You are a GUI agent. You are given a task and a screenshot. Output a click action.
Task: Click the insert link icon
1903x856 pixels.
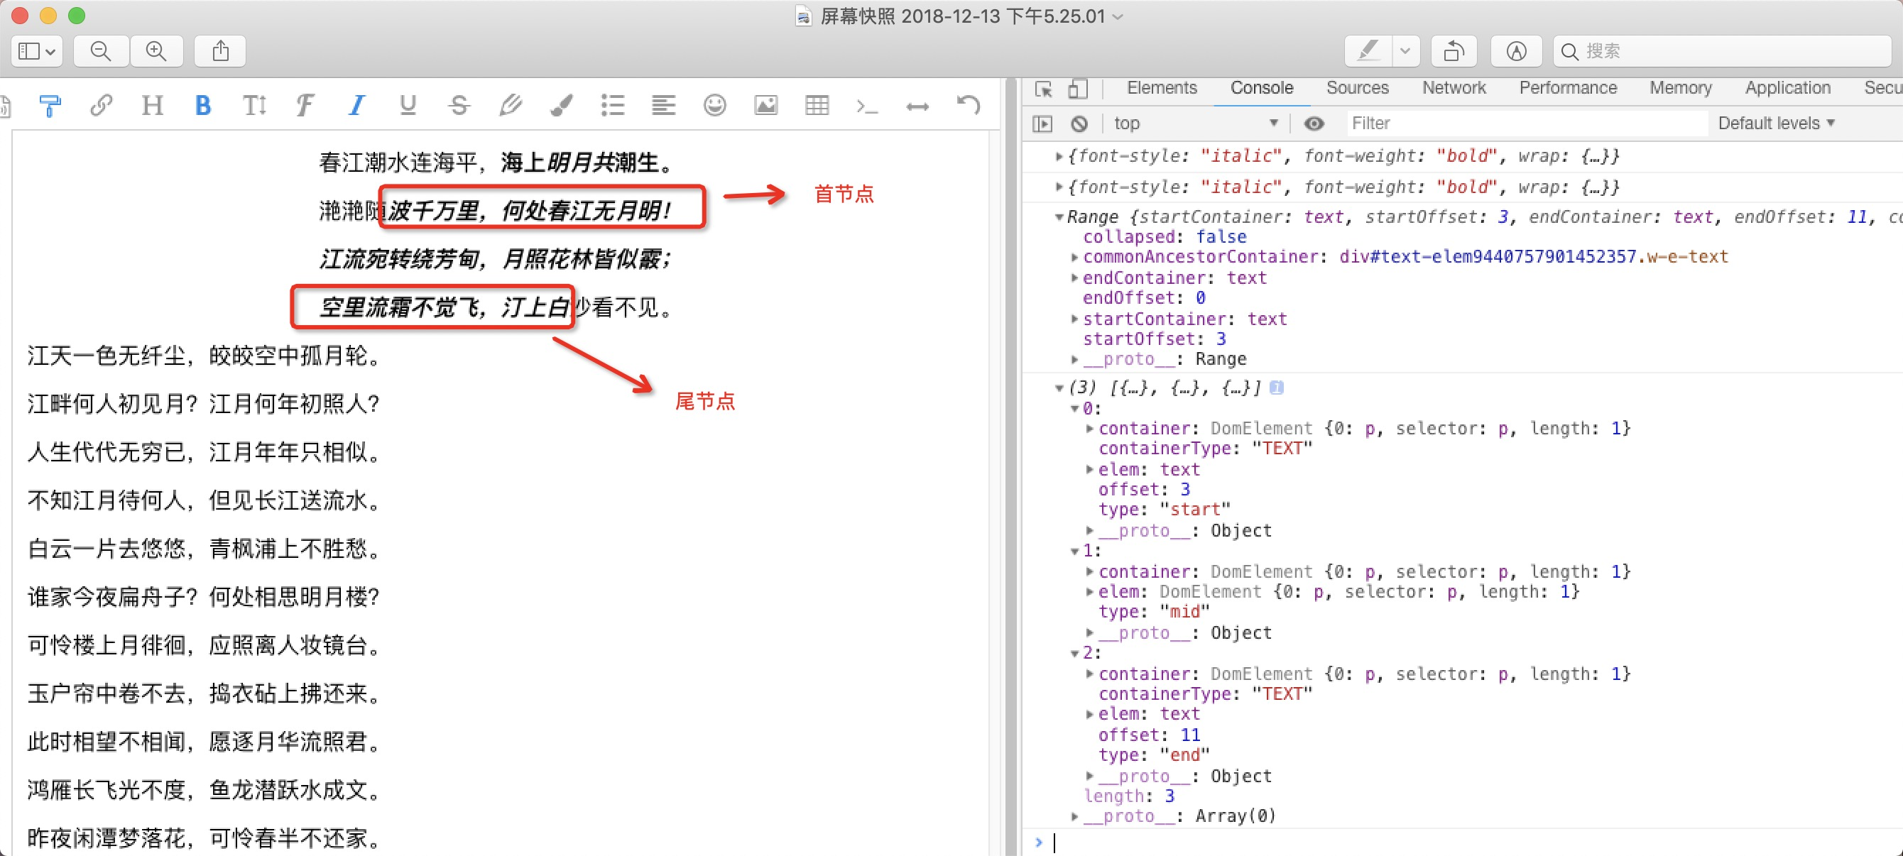102,106
